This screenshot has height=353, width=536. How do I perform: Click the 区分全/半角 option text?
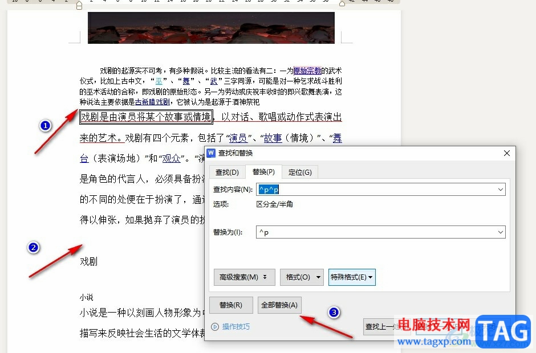pyautogui.click(x=274, y=204)
